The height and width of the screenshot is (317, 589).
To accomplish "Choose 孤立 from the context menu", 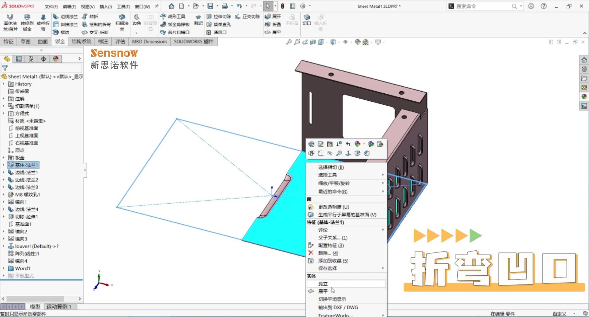I will pos(323,284).
